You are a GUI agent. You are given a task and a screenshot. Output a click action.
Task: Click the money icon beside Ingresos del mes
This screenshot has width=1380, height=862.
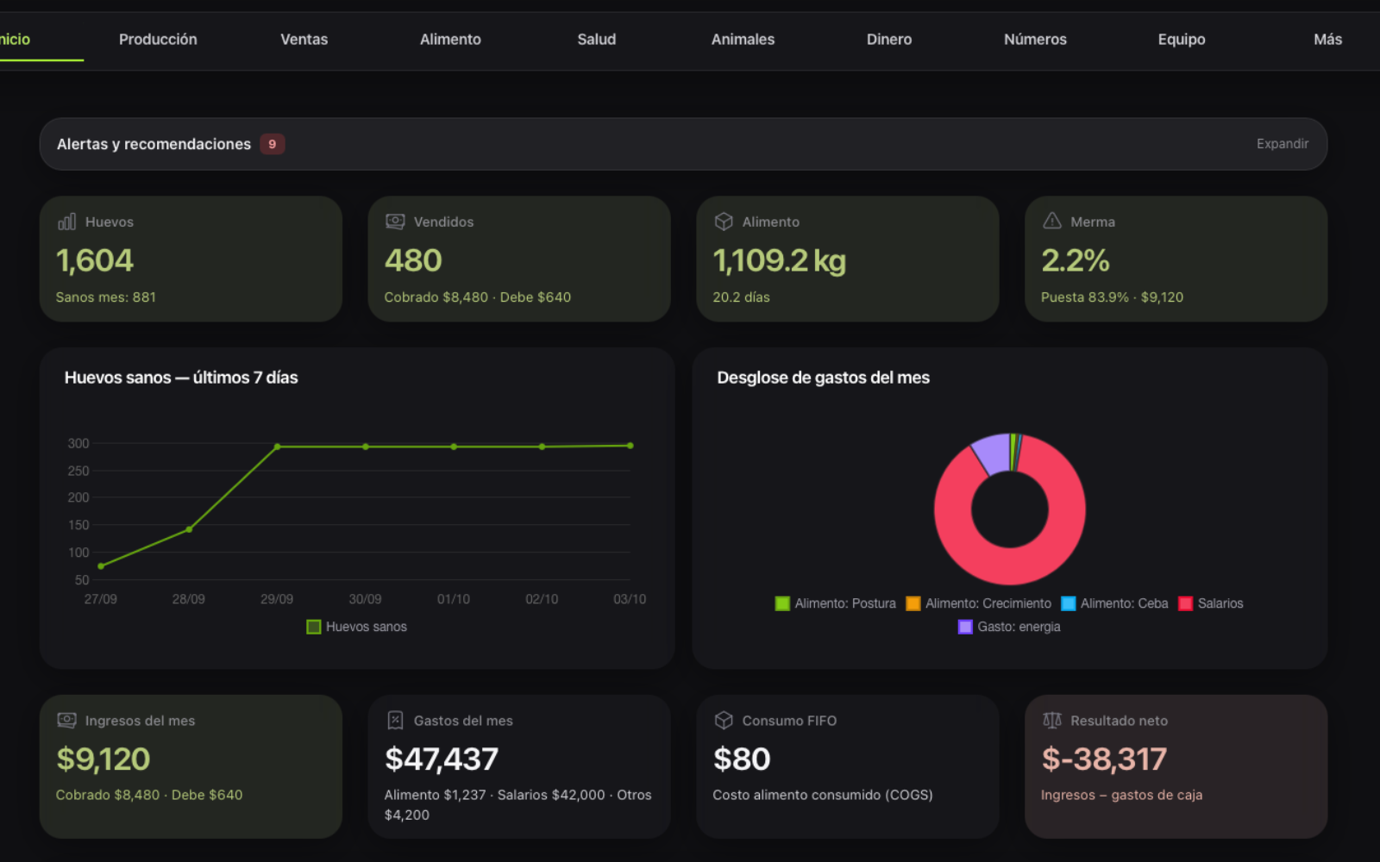(66, 720)
